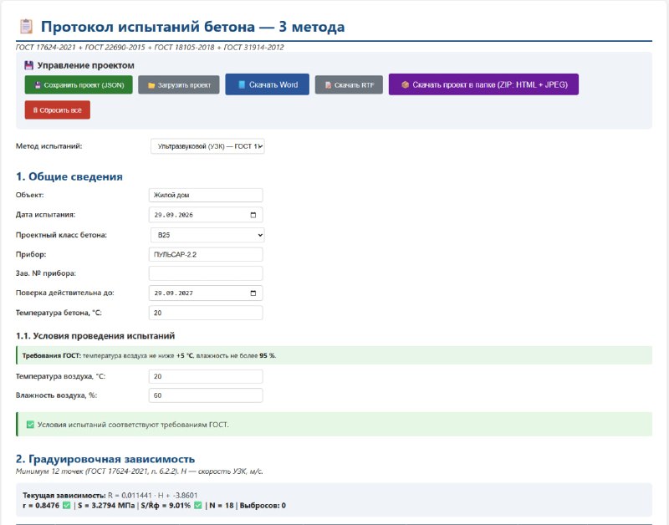Screen dimensions: 669x525
Task: Download project ZIP with HTML and JPEG
Action: 483,84
